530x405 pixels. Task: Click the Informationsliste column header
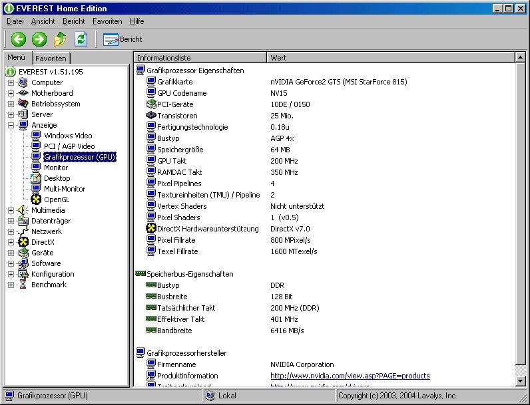point(200,58)
